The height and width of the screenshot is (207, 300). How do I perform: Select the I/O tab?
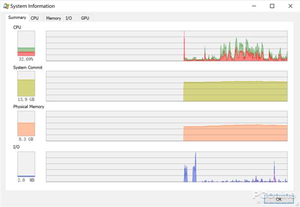pos(69,18)
